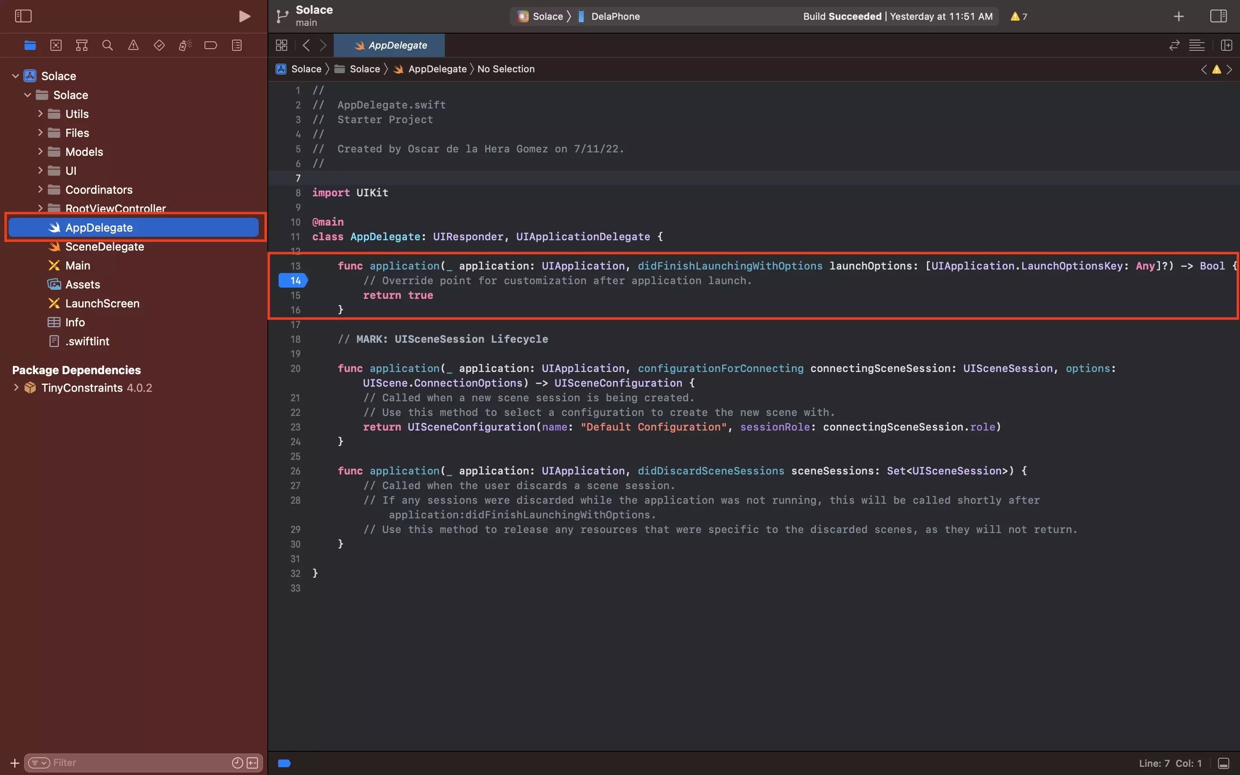Image resolution: width=1240 pixels, height=775 pixels.
Task: Click Line: 7 Col: 1 indicator
Action: click(1170, 764)
